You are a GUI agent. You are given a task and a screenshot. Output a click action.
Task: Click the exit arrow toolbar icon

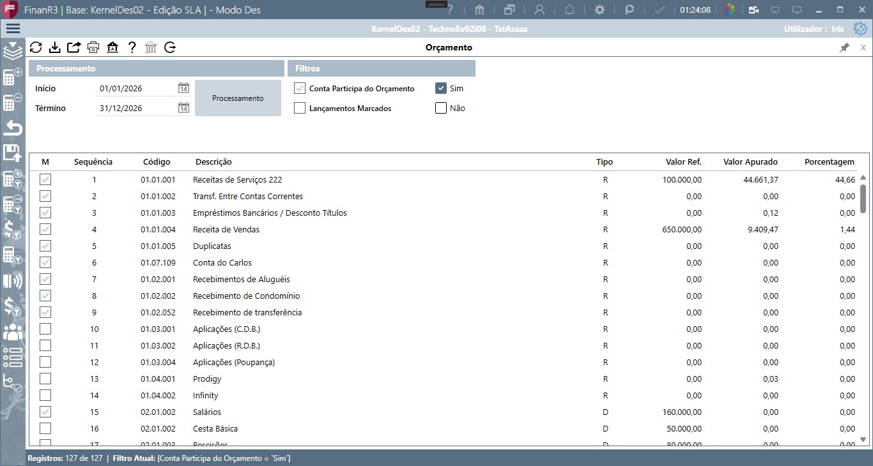tap(170, 47)
